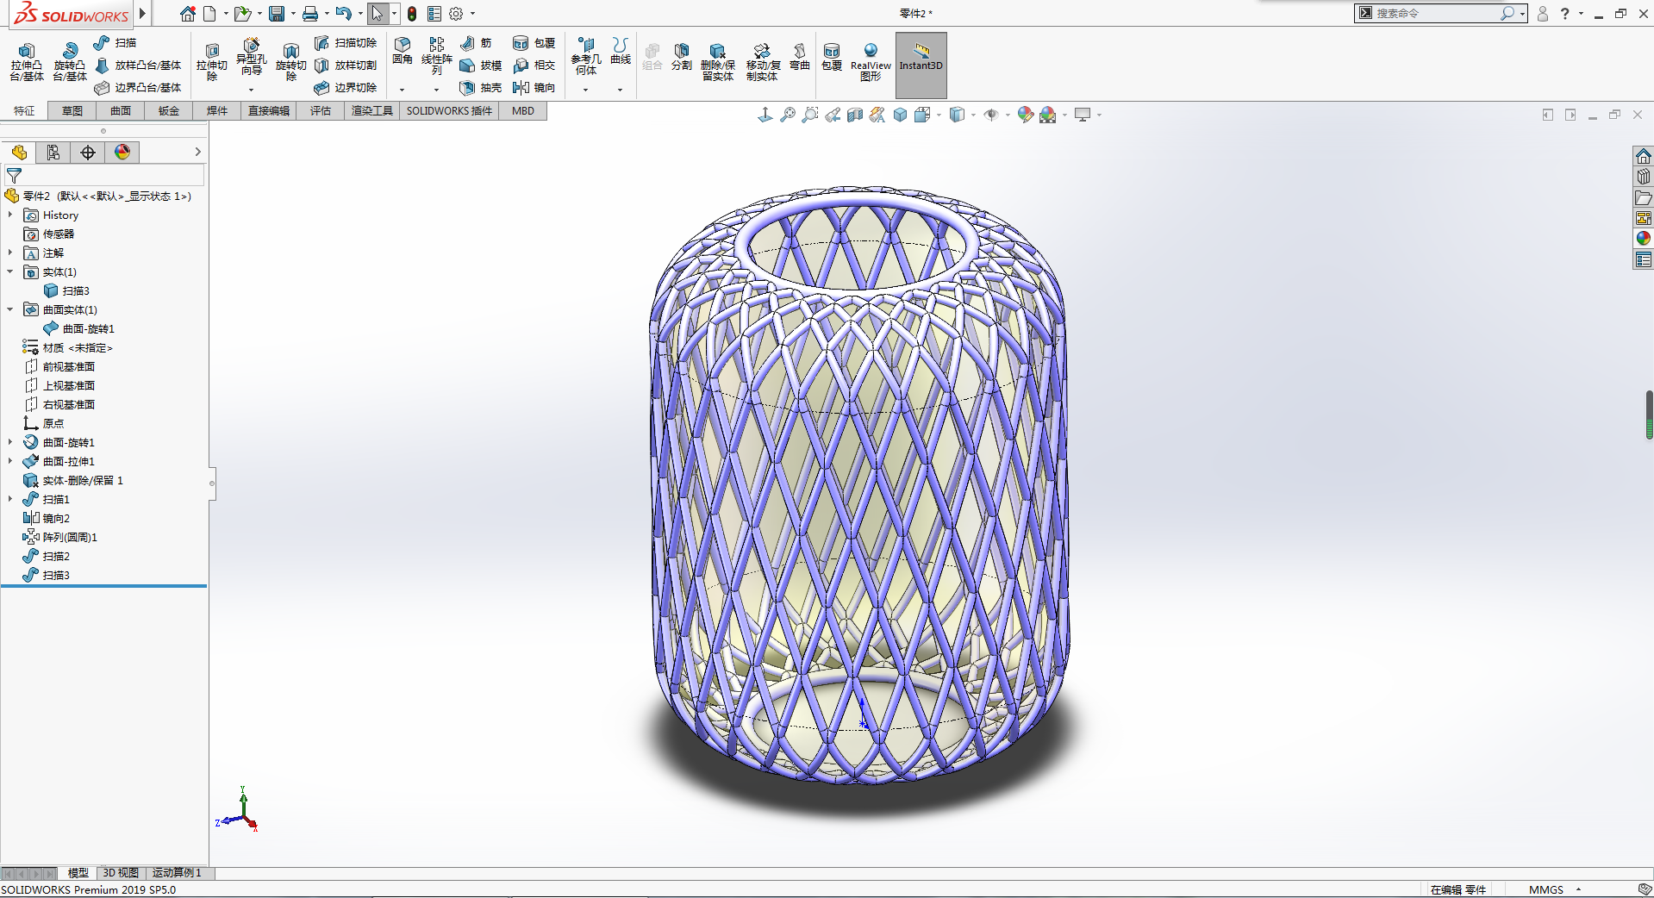Click the 抽壳 shell tool
Screen dimensions: 1654x898
point(481,87)
